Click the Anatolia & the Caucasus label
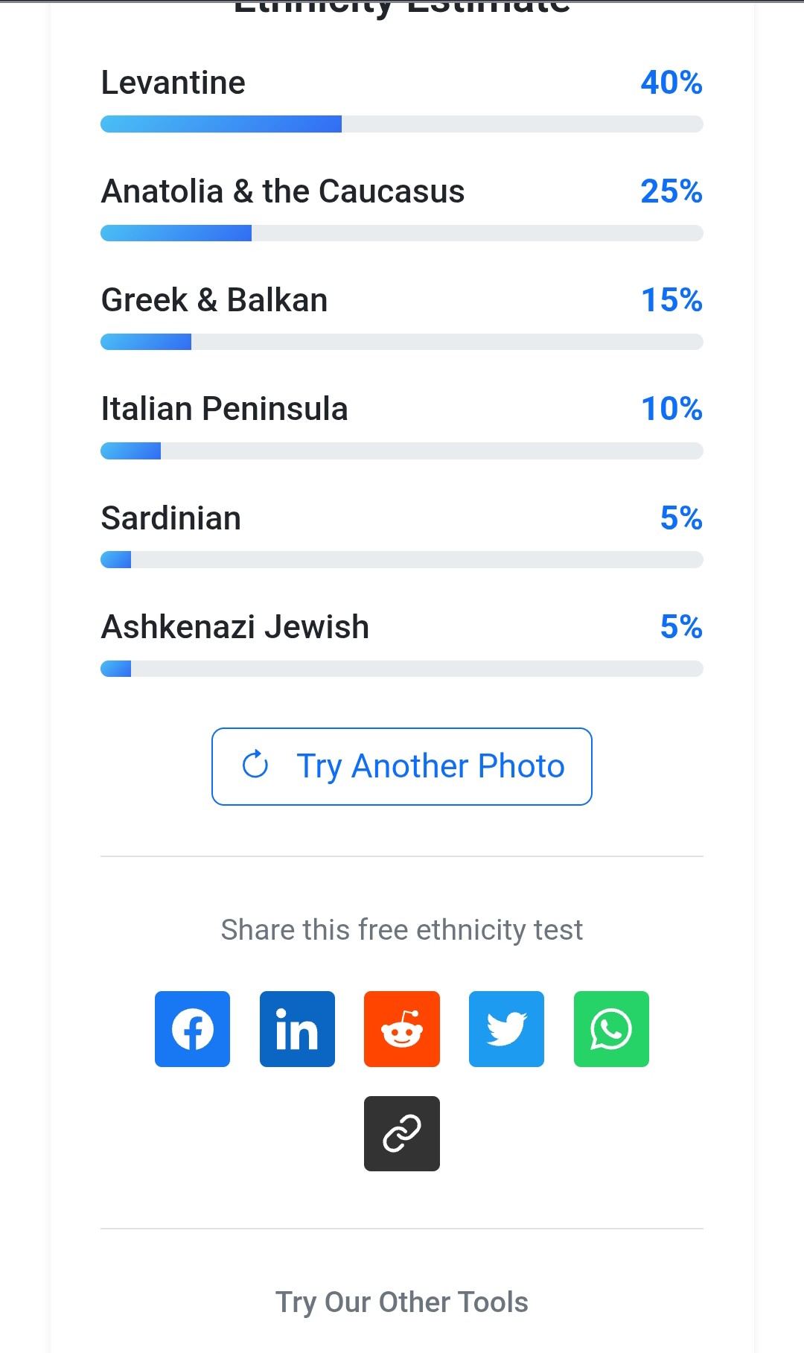 coord(283,191)
